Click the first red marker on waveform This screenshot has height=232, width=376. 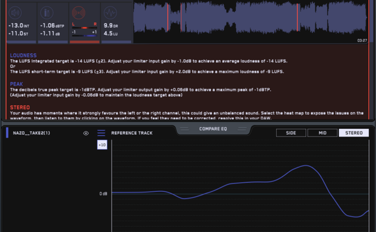pos(168,18)
